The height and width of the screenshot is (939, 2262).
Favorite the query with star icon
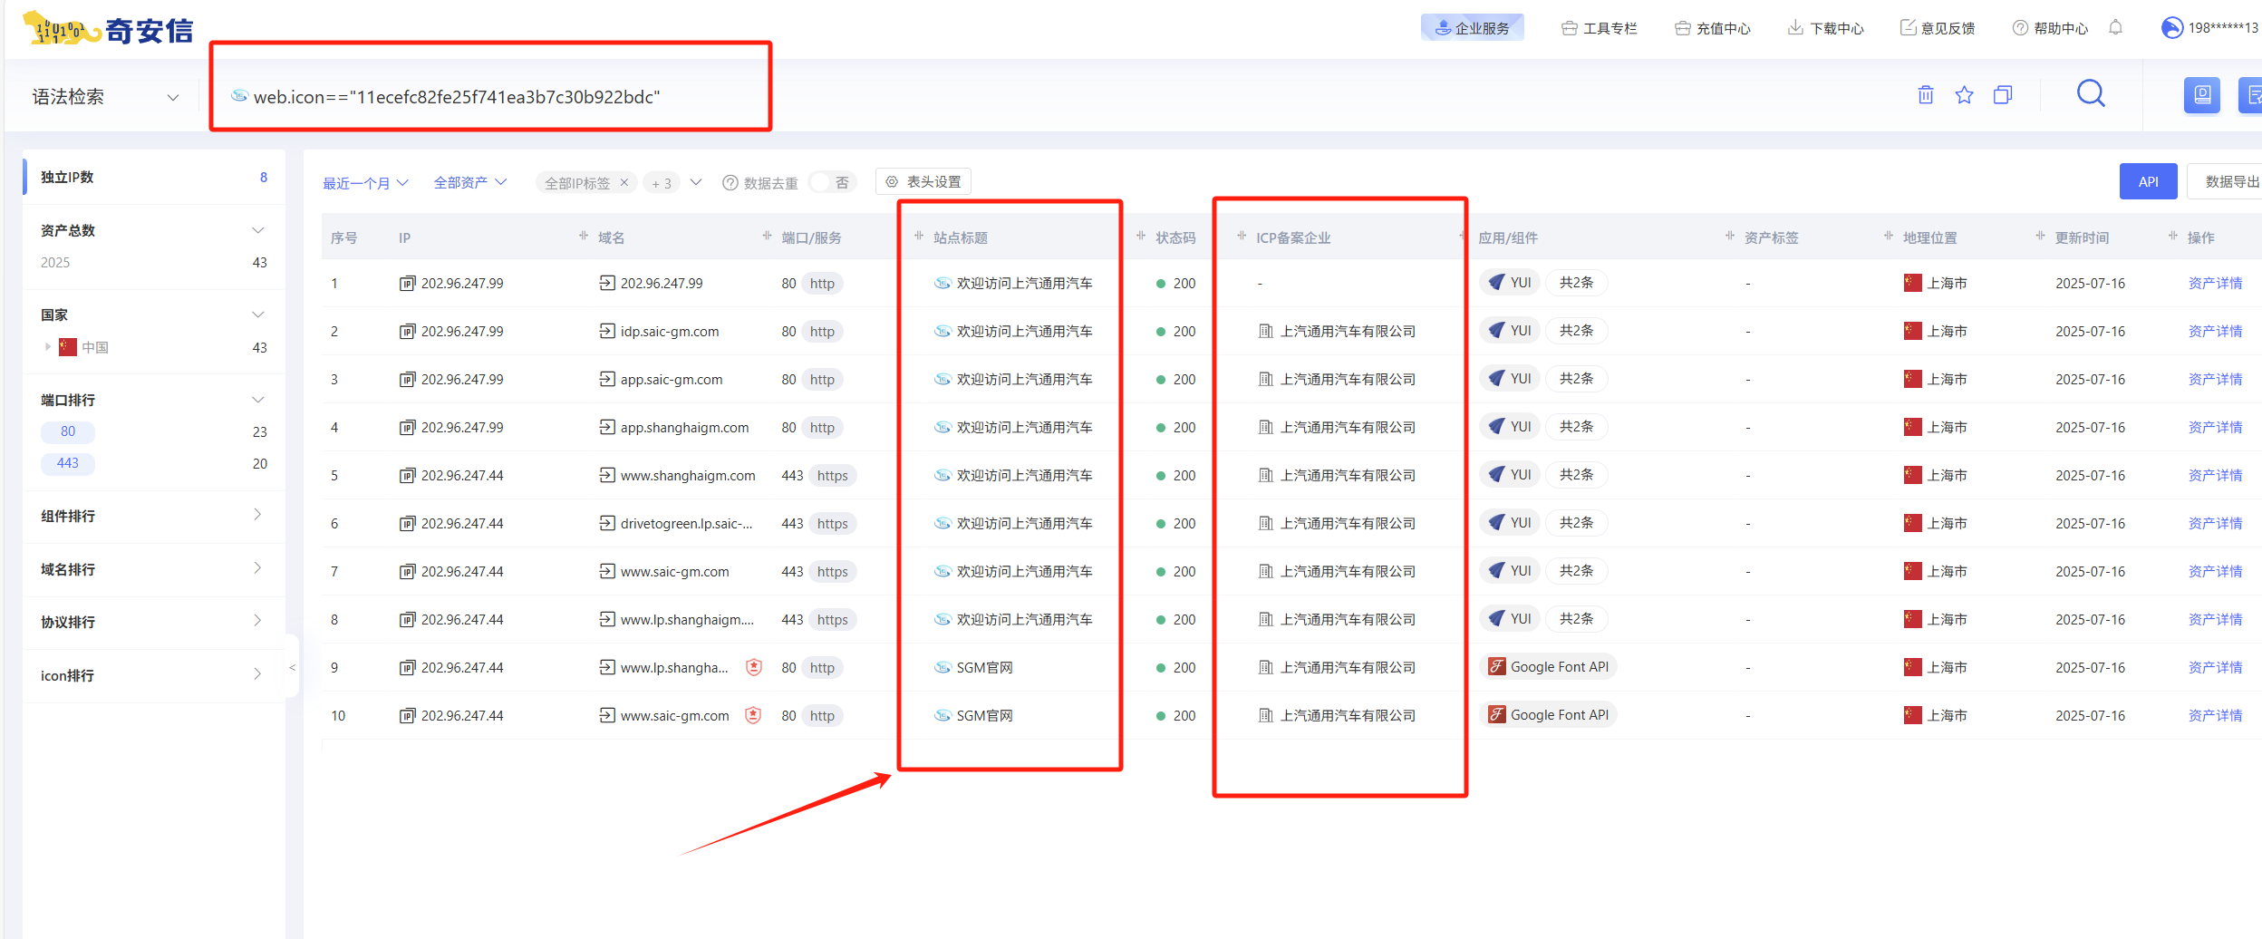click(1964, 95)
